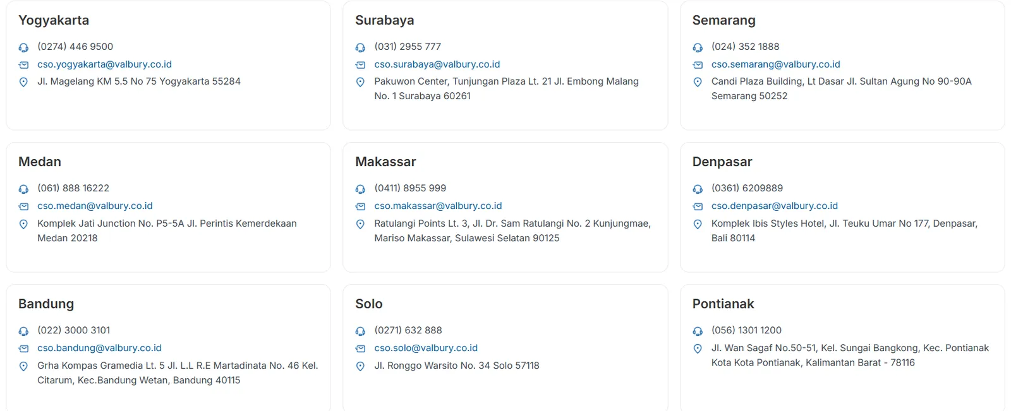Click the Solo phone number (0271) 632 888
This screenshot has width=1011, height=411.
click(408, 330)
